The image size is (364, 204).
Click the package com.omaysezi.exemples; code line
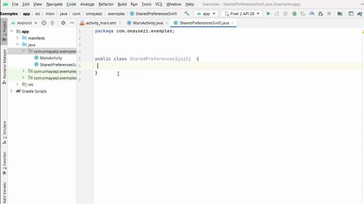tap(135, 31)
